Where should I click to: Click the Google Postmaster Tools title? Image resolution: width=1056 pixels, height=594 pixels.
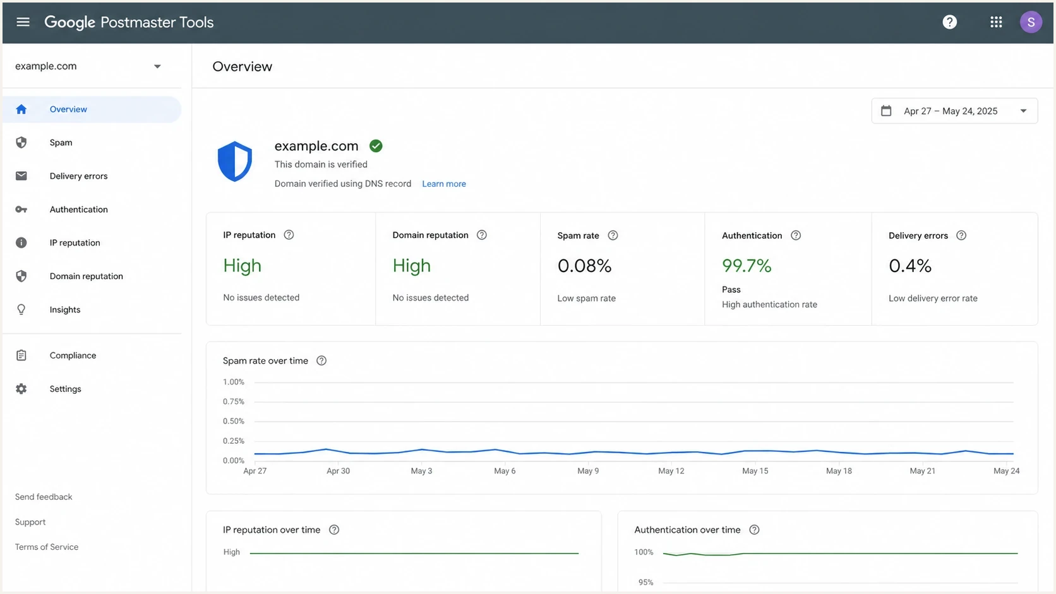click(129, 22)
